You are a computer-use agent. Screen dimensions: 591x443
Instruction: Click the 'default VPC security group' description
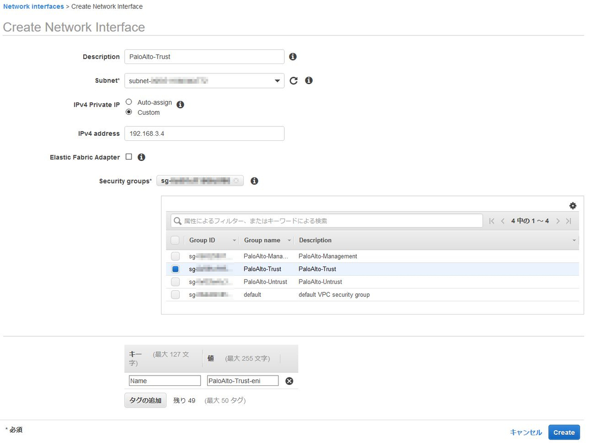334,295
